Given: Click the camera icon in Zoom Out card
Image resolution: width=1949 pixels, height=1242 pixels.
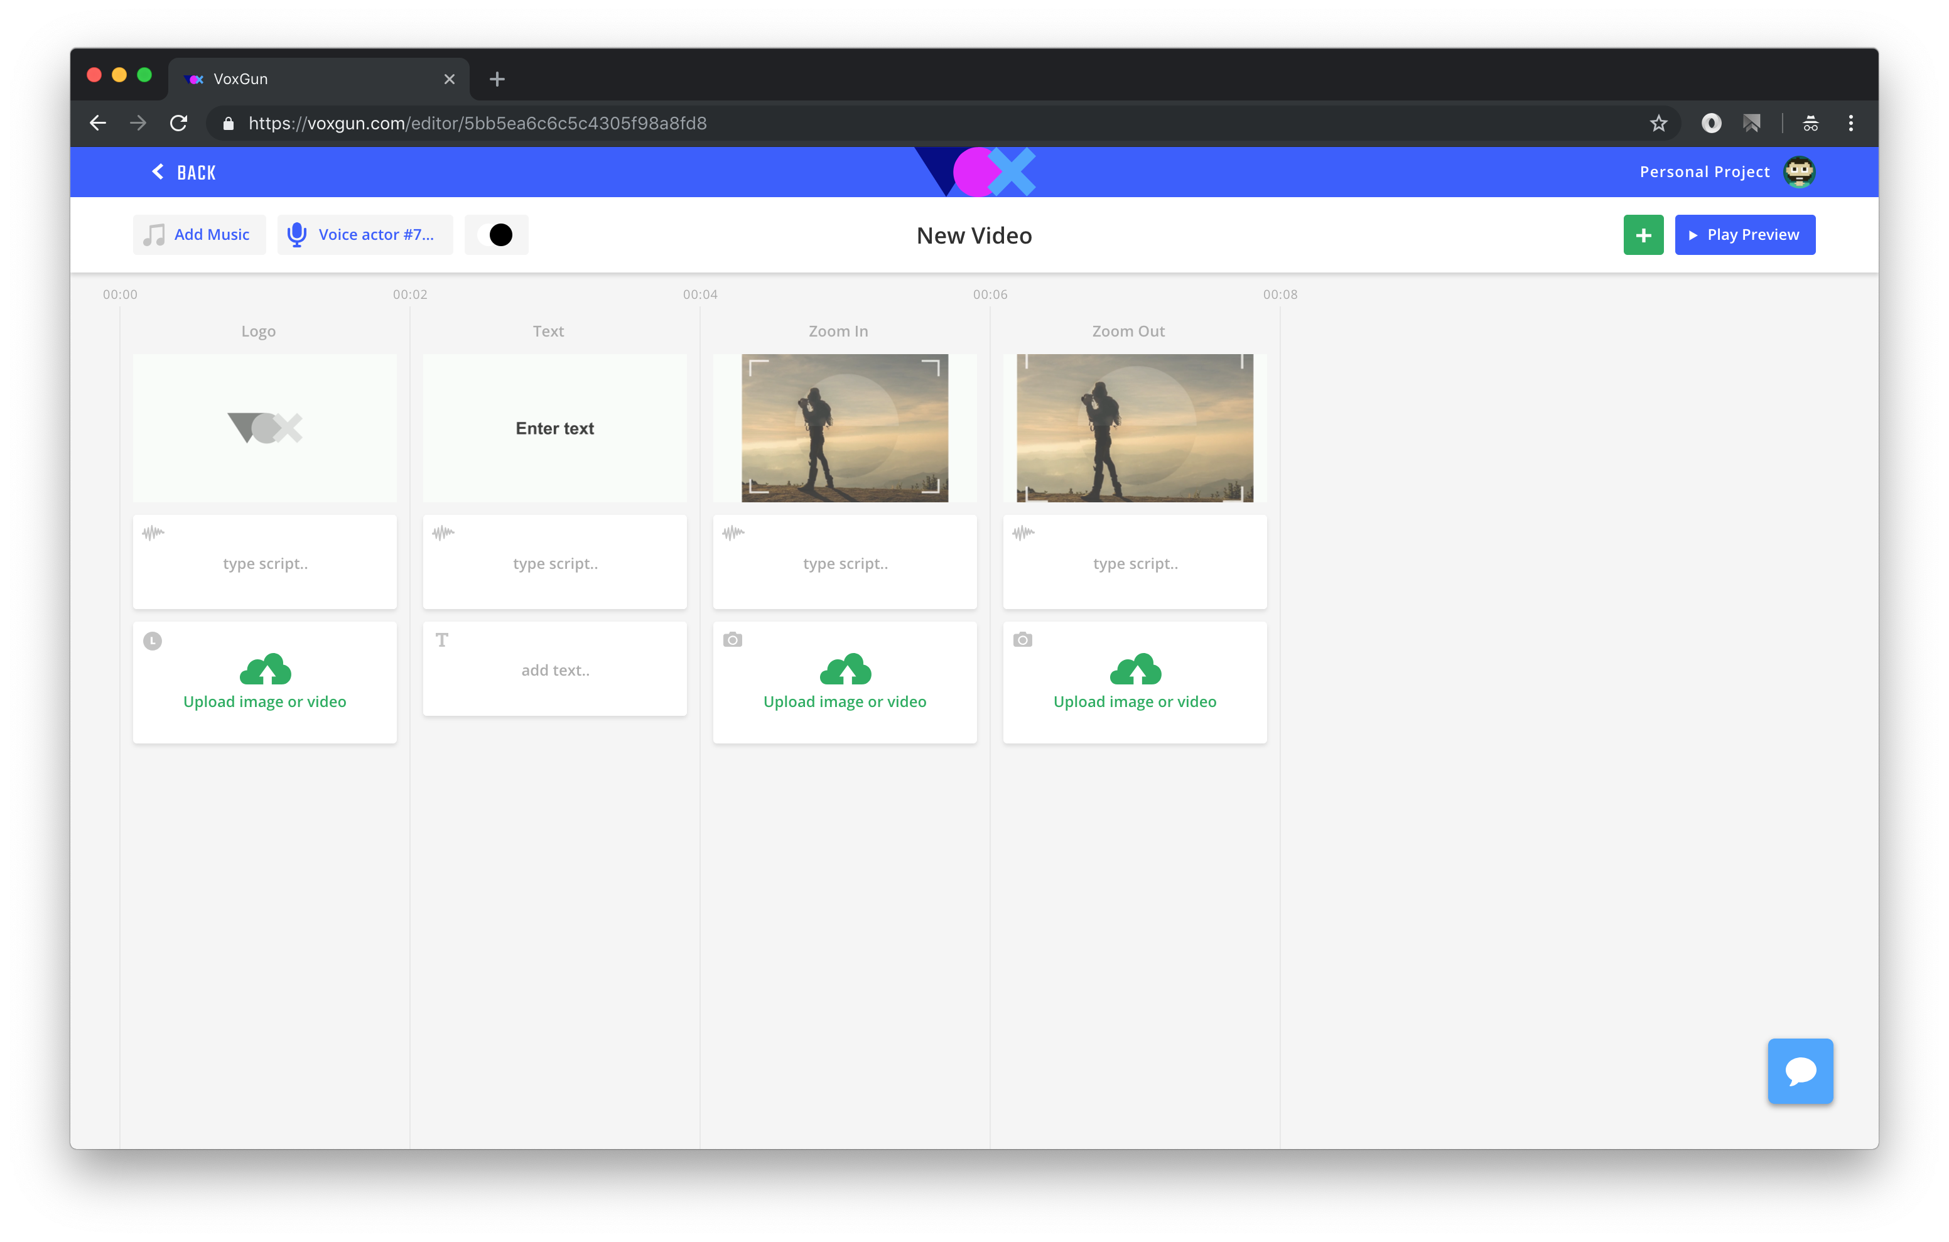Looking at the screenshot, I should [1022, 640].
